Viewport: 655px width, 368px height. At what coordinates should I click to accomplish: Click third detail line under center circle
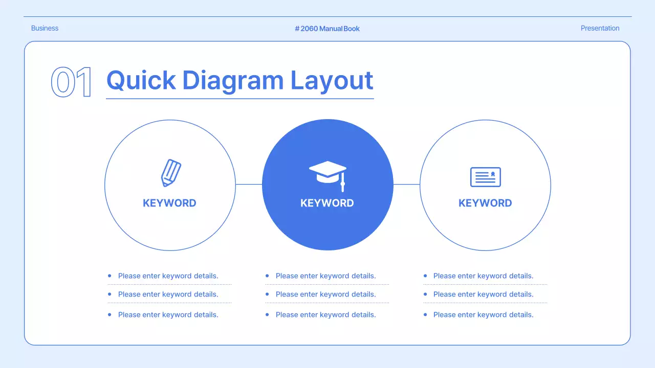coord(325,315)
